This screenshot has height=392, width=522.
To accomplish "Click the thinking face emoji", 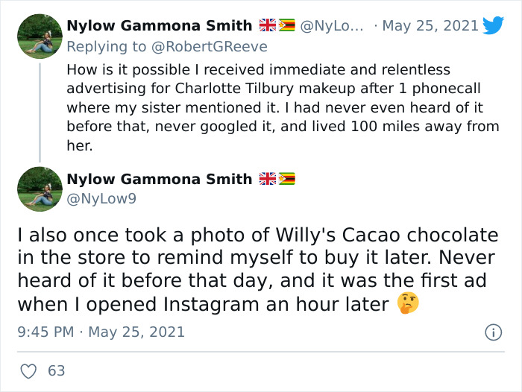I will point(408,304).
